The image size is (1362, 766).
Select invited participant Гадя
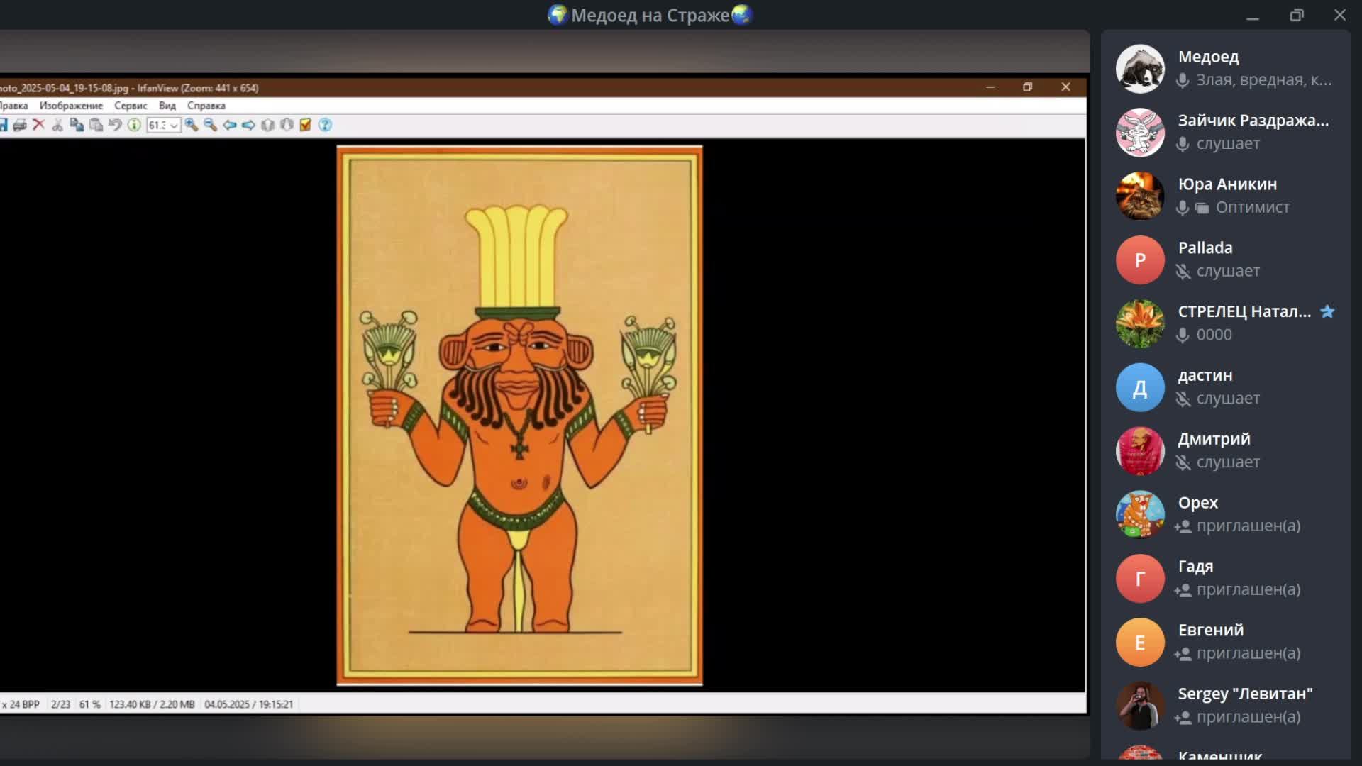(1226, 579)
